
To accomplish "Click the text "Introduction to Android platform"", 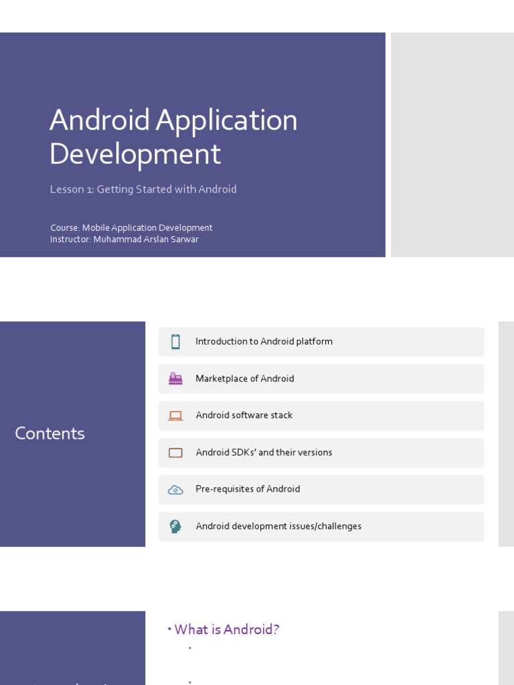I will (x=264, y=342).
